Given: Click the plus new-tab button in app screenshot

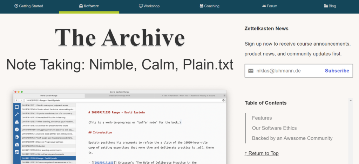Looking at the screenshot, I should tap(224, 96).
